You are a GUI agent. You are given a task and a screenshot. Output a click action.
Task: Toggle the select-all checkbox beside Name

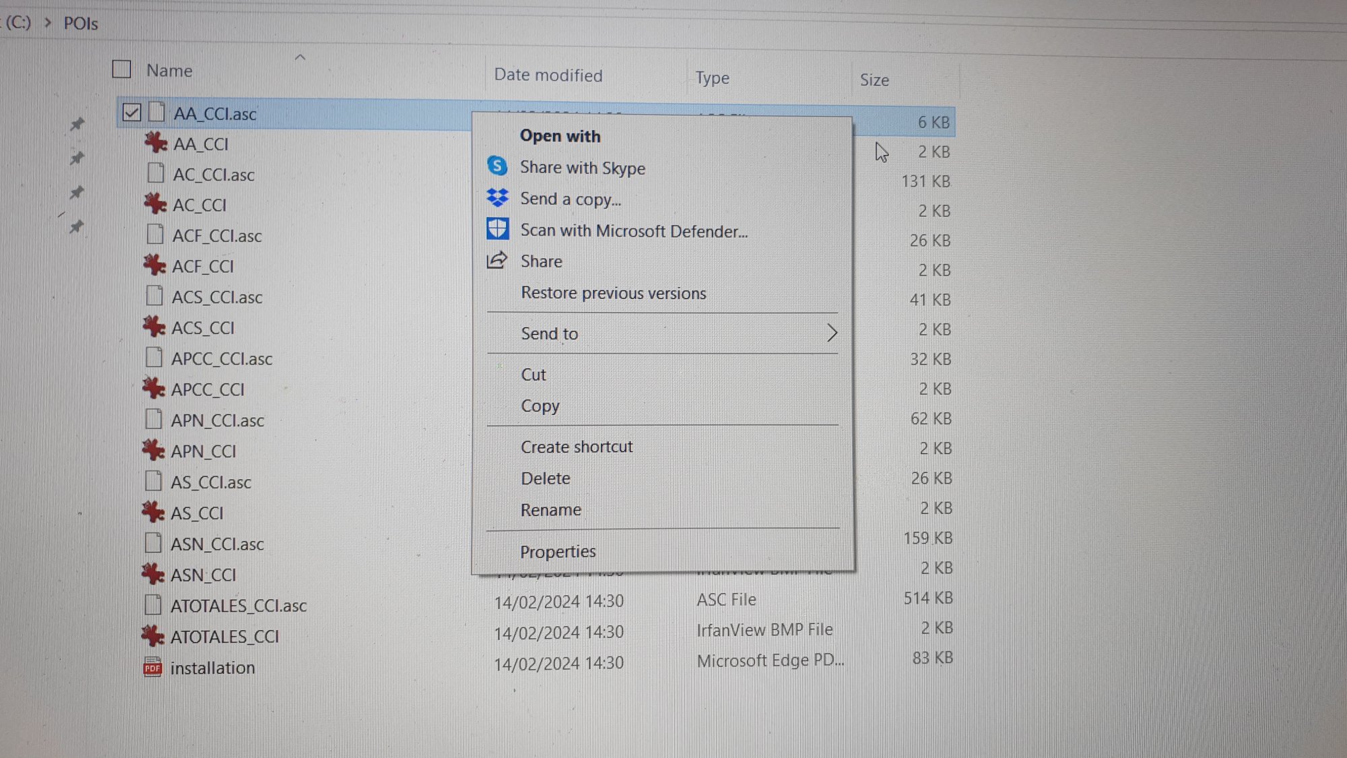pos(122,69)
